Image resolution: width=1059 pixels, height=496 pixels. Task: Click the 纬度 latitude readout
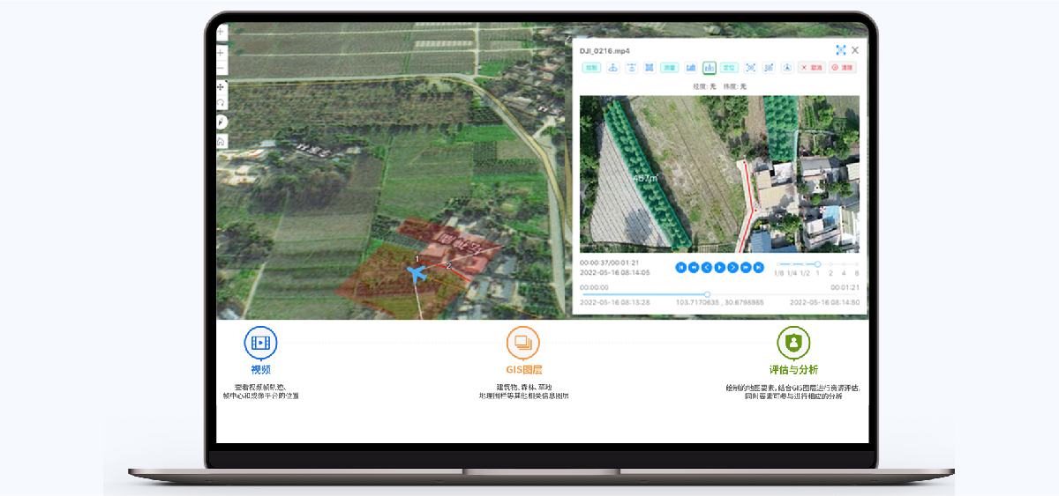tap(734, 86)
